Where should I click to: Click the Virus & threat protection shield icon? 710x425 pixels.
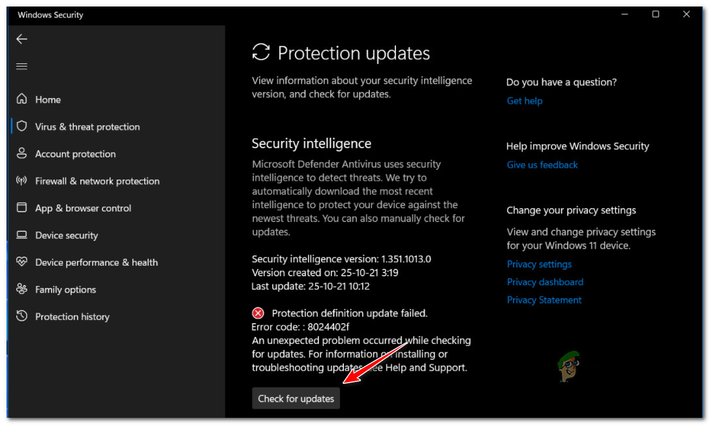pyautogui.click(x=22, y=127)
